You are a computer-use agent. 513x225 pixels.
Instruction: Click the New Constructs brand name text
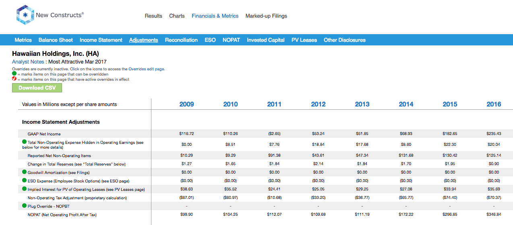(60, 15)
